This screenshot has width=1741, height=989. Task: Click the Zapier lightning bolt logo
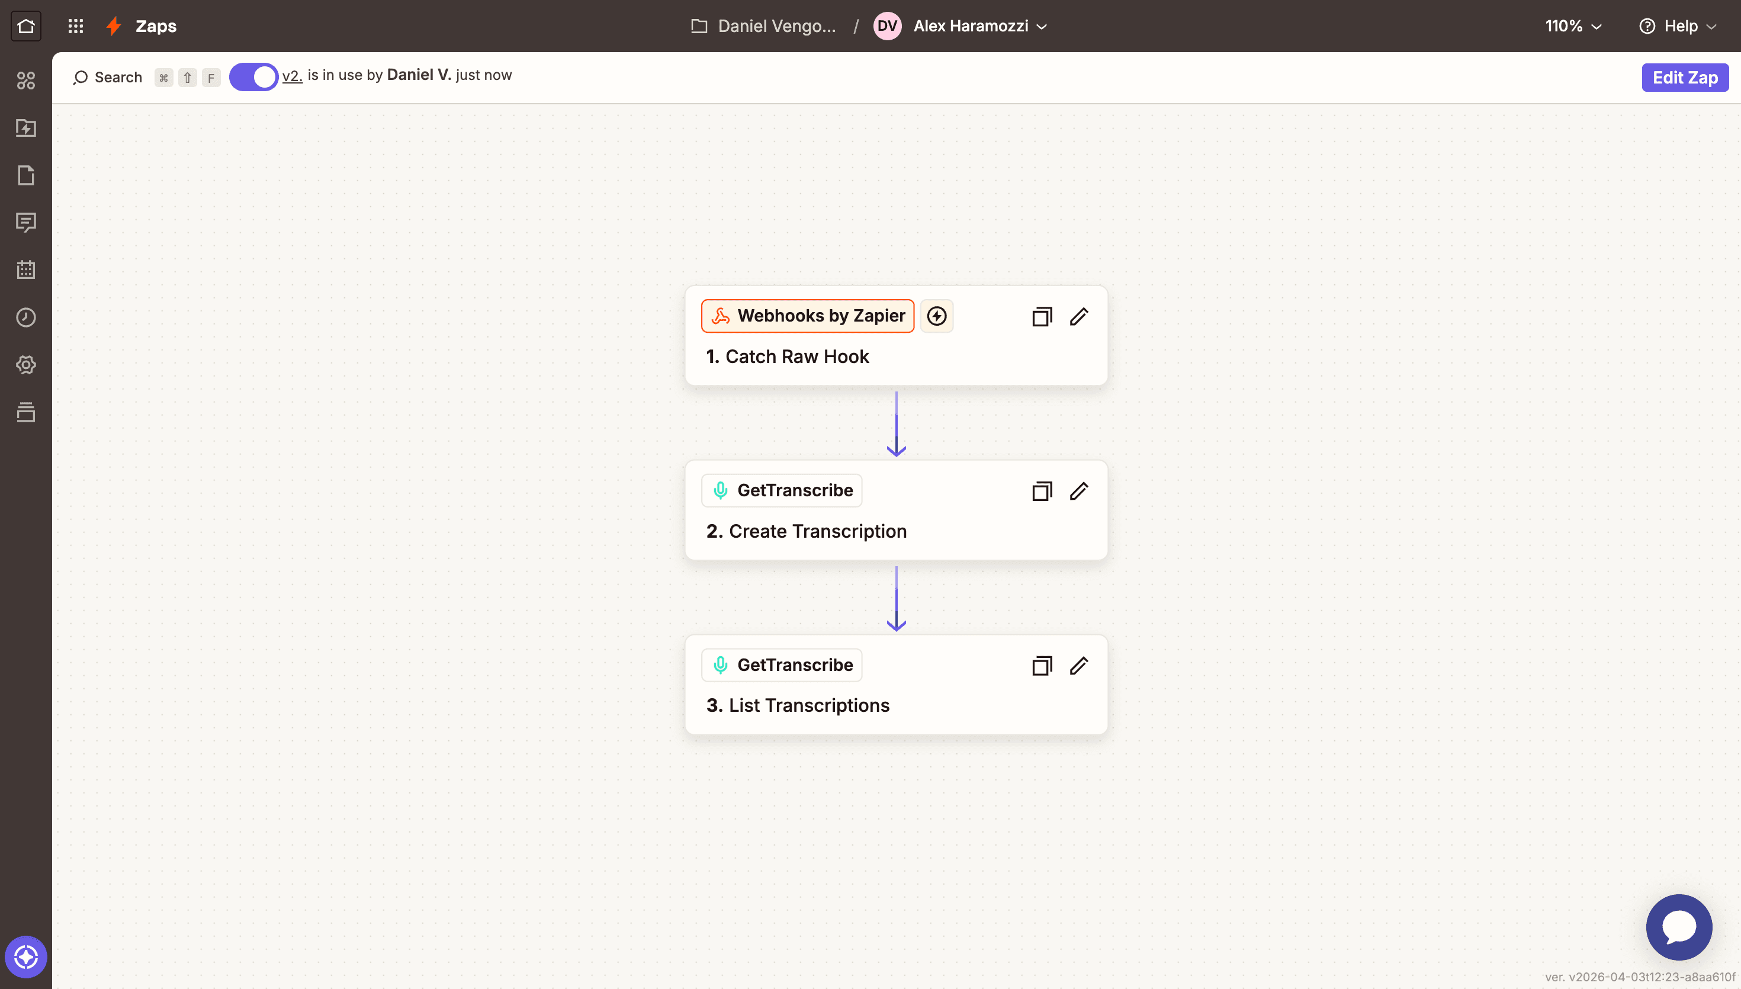point(113,26)
